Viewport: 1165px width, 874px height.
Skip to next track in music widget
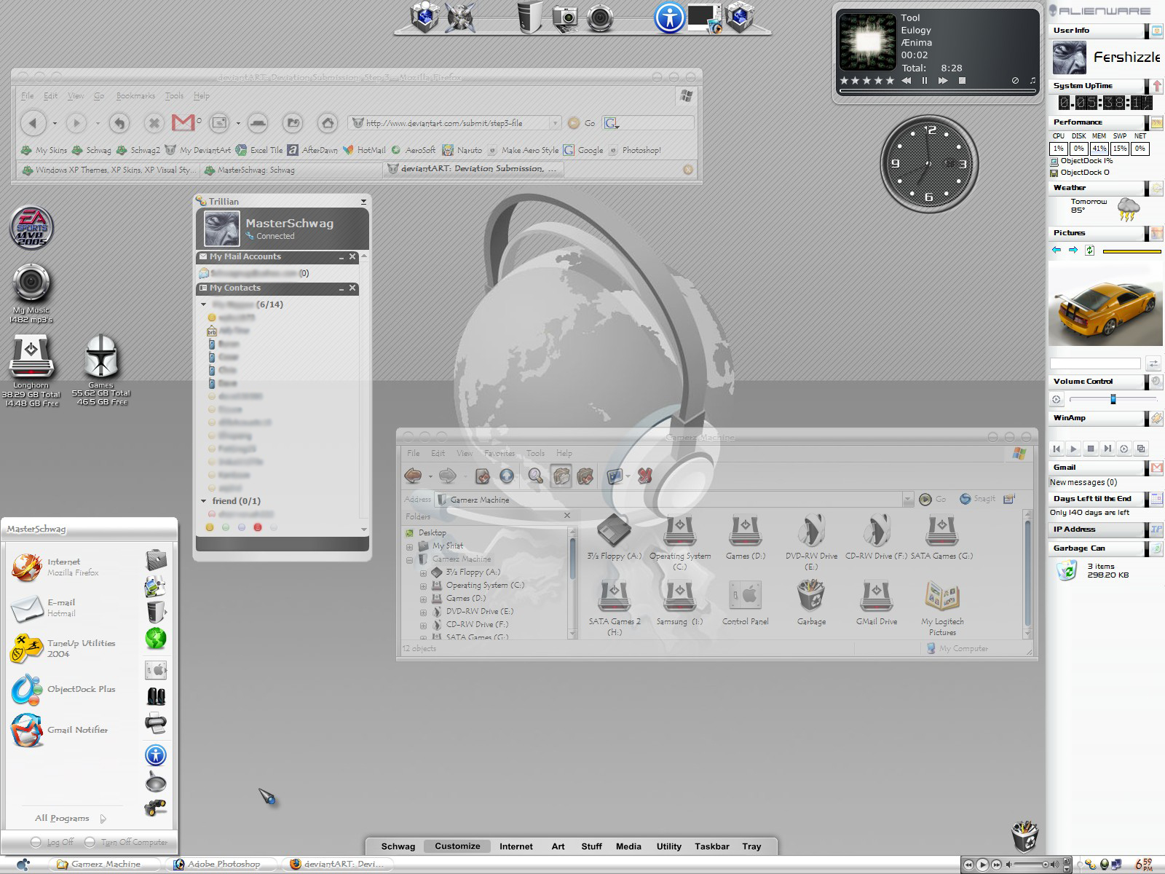coord(943,81)
